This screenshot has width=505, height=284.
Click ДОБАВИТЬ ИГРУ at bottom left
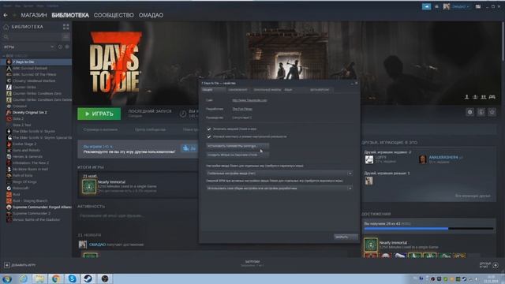(x=21, y=265)
